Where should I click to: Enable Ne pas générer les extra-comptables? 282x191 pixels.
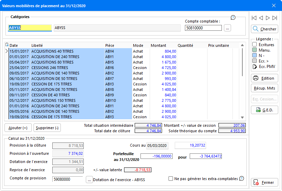click(171, 178)
